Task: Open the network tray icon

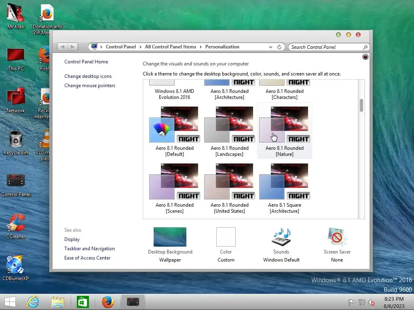Action: (x=362, y=302)
